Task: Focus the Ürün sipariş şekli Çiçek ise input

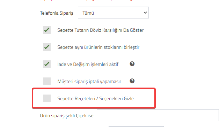Action: click(x=158, y=115)
